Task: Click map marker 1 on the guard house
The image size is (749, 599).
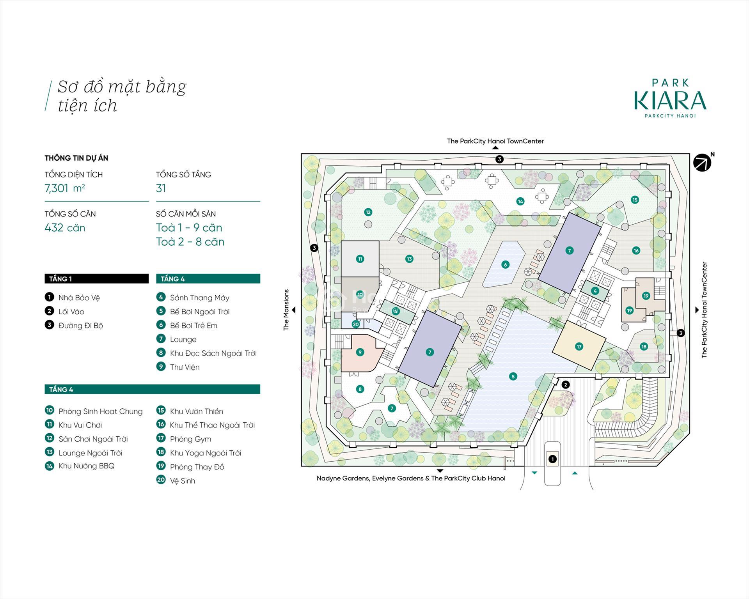Action: click(552, 459)
